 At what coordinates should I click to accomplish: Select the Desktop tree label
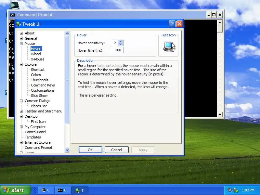[x=31, y=116]
